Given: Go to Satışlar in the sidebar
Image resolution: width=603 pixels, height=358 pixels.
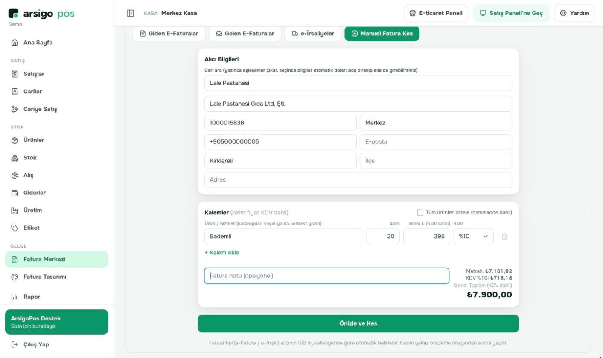Looking at the screenshot, I should click(57, 74).
